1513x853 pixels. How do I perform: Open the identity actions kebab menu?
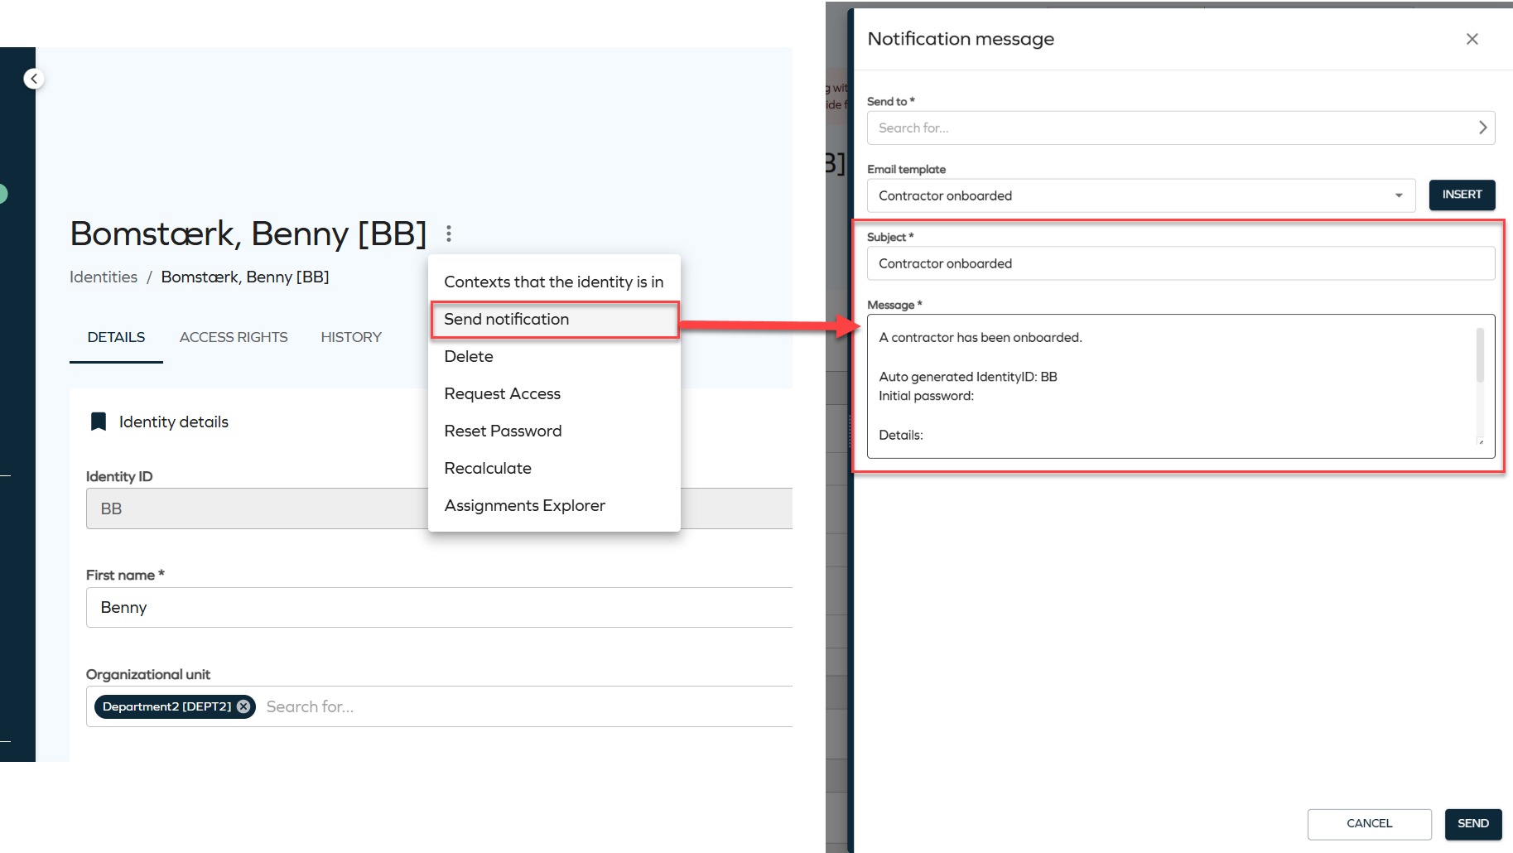pos(448,234)
